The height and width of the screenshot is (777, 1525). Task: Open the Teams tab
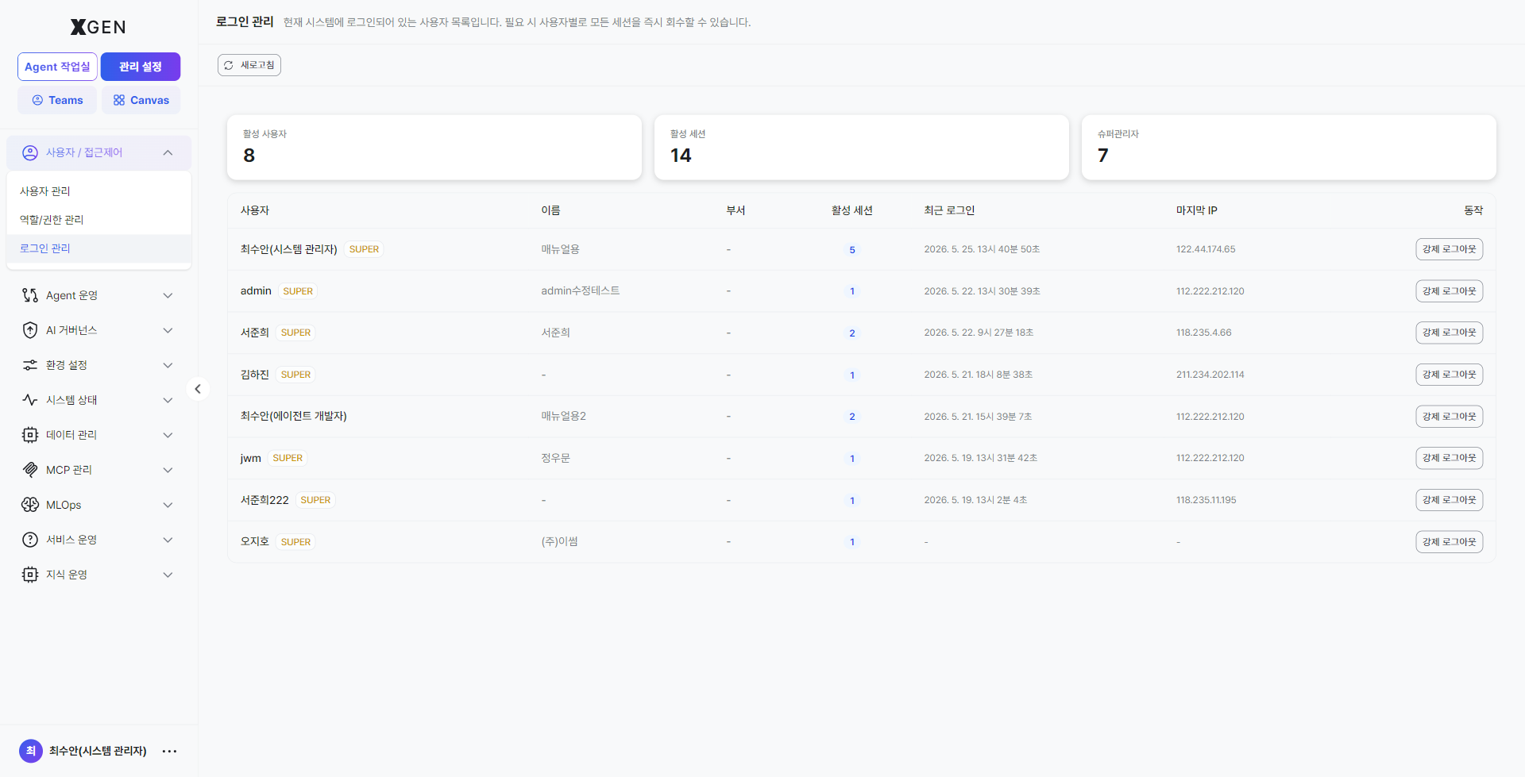(x=57, y=100)
